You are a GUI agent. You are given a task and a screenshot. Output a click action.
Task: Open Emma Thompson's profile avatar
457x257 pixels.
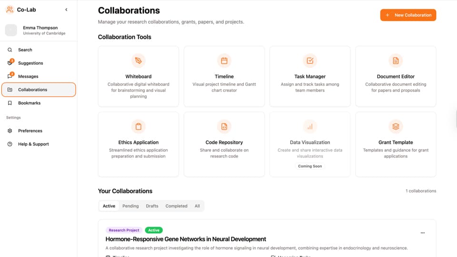(x=11, y=30)
